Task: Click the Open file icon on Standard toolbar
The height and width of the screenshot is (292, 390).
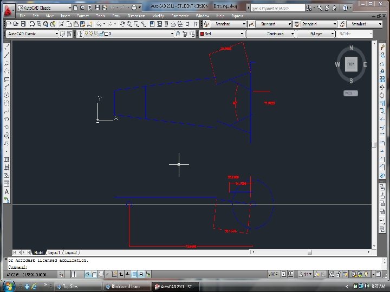Action: click(x=16, y=24)
